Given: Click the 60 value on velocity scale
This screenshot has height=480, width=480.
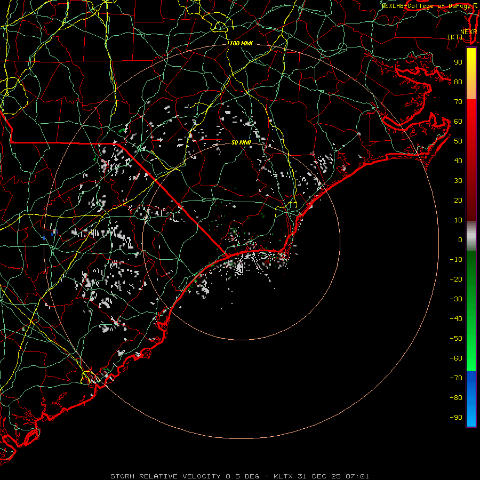Looking at the screenshot, I should (458, 122).
